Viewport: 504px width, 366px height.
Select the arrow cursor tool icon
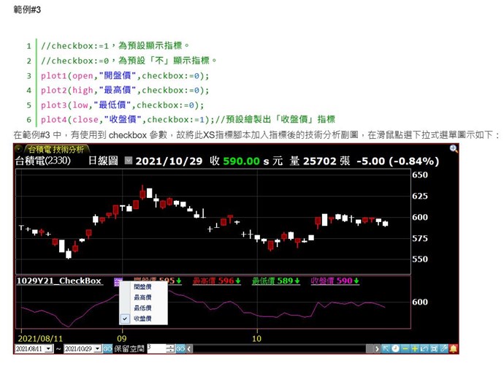point(386,348)
